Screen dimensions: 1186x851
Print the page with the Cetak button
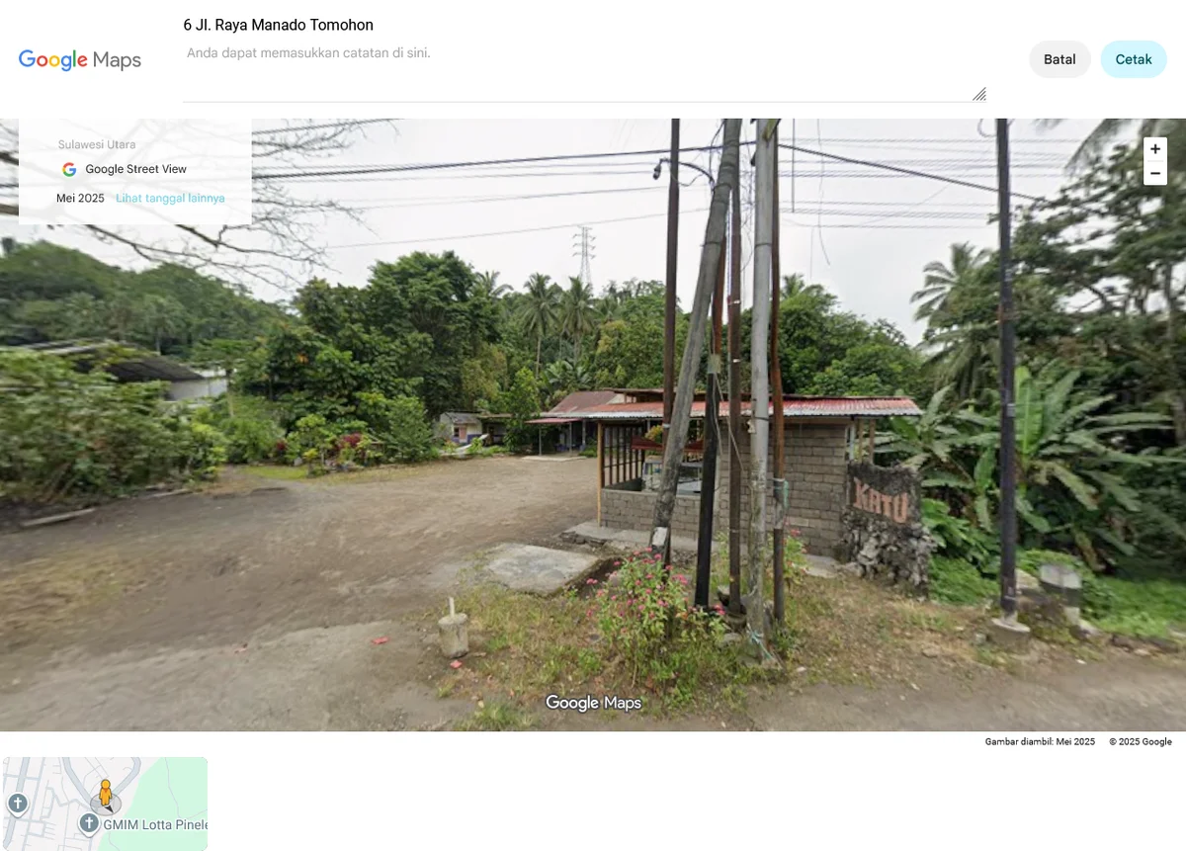coord(1134,59)
